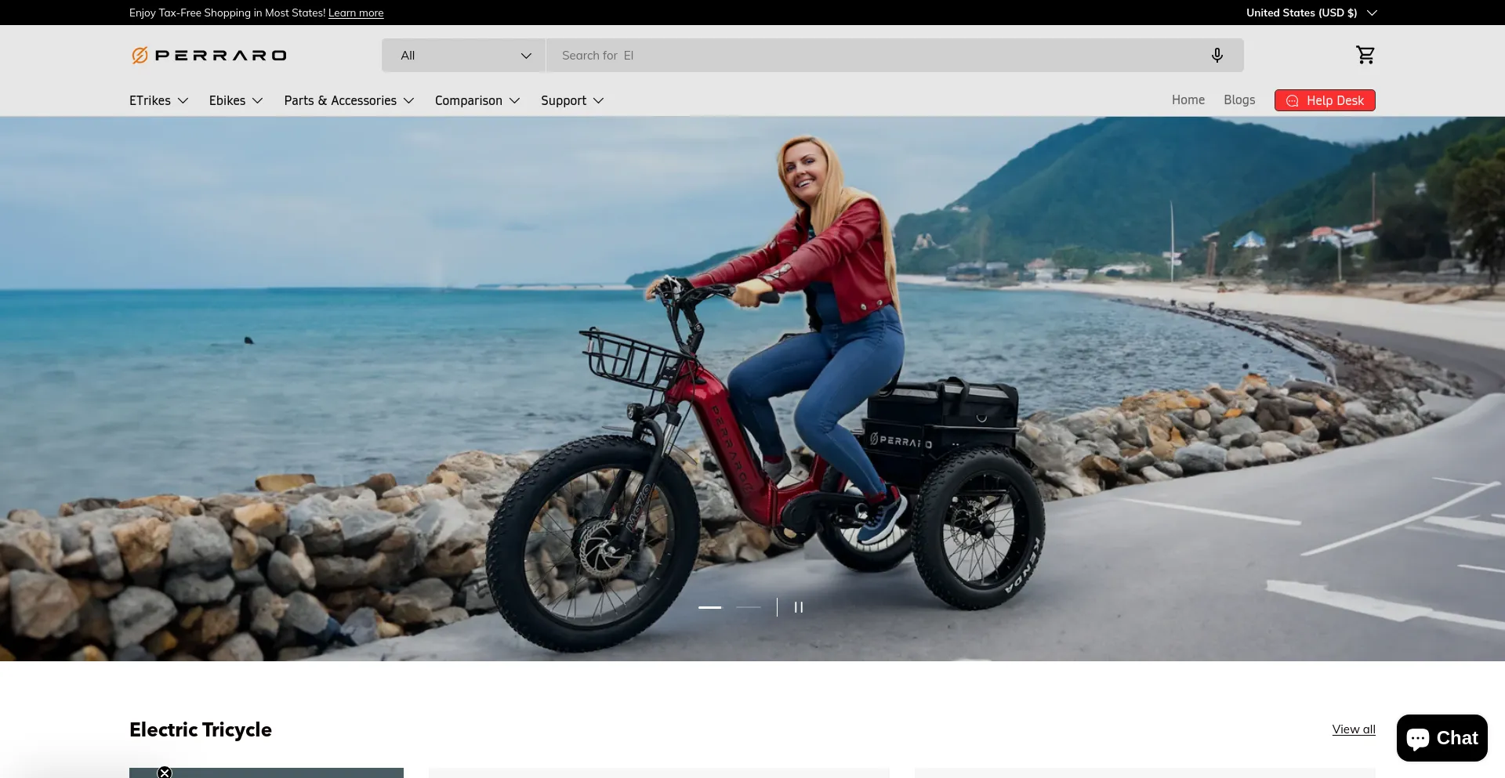Expand the Comparison menu

(477, 100)
